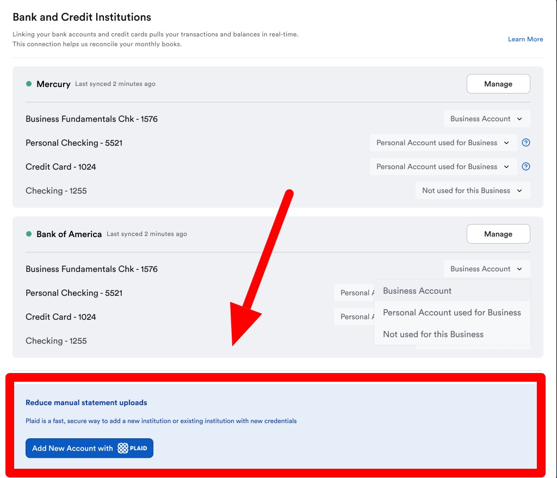Click Mercury 'Personal Checking - 5521' row

coord(74,143)
